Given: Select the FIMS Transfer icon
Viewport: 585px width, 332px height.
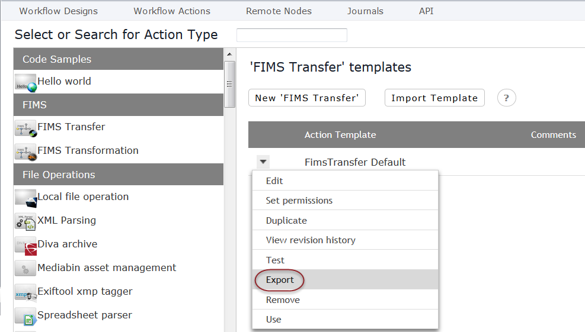Looking at the screenshot, I should click(25, 128).
